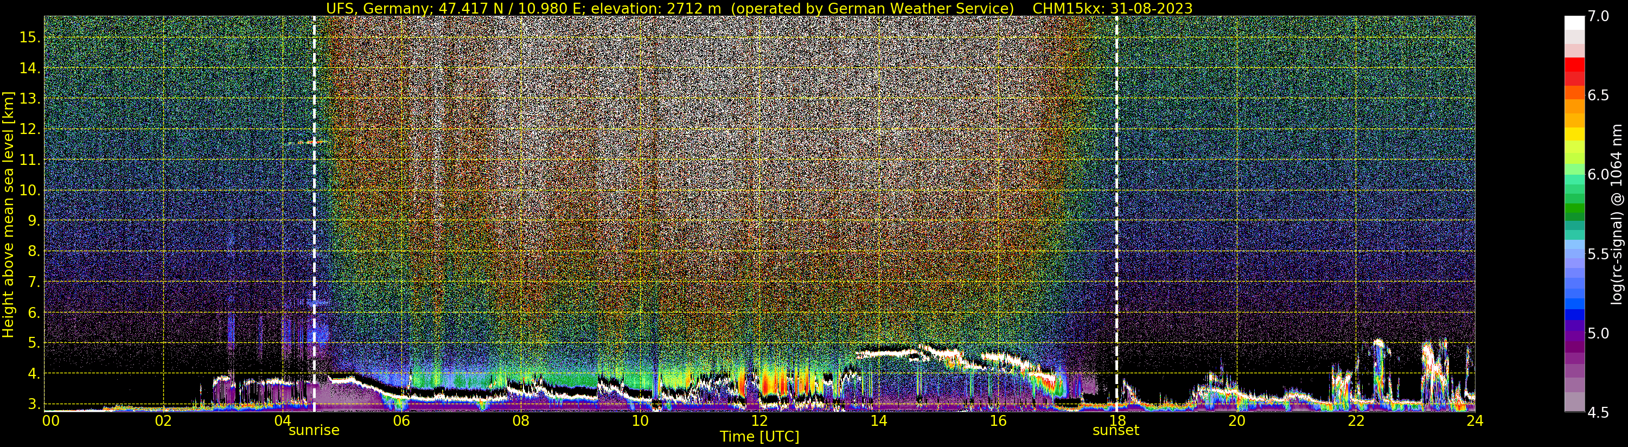Image resolution: width=1628 pixels, height=447 pixels.
Task: Click time axis tick '24'
Action: click(x=1474, y=420)
